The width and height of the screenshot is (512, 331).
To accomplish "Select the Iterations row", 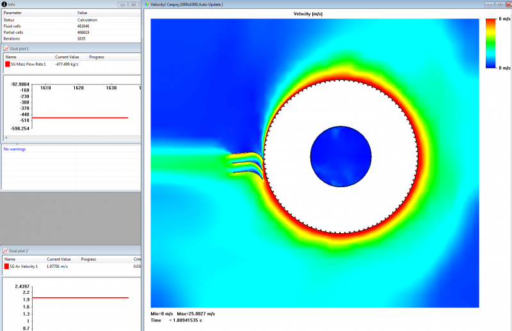I will point(71,38).
